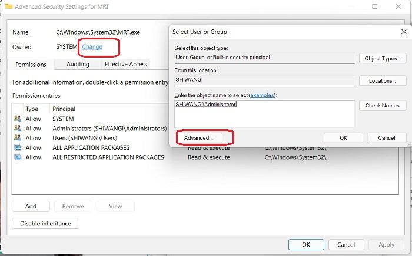The height and width of the screenshot is (256, 412).
Task: Switch to the Auditing tab
Action: [x=78, y=64]
